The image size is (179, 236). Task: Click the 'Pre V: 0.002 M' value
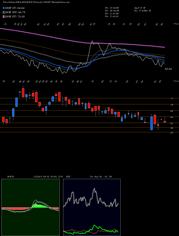click(x=142, y=11)
